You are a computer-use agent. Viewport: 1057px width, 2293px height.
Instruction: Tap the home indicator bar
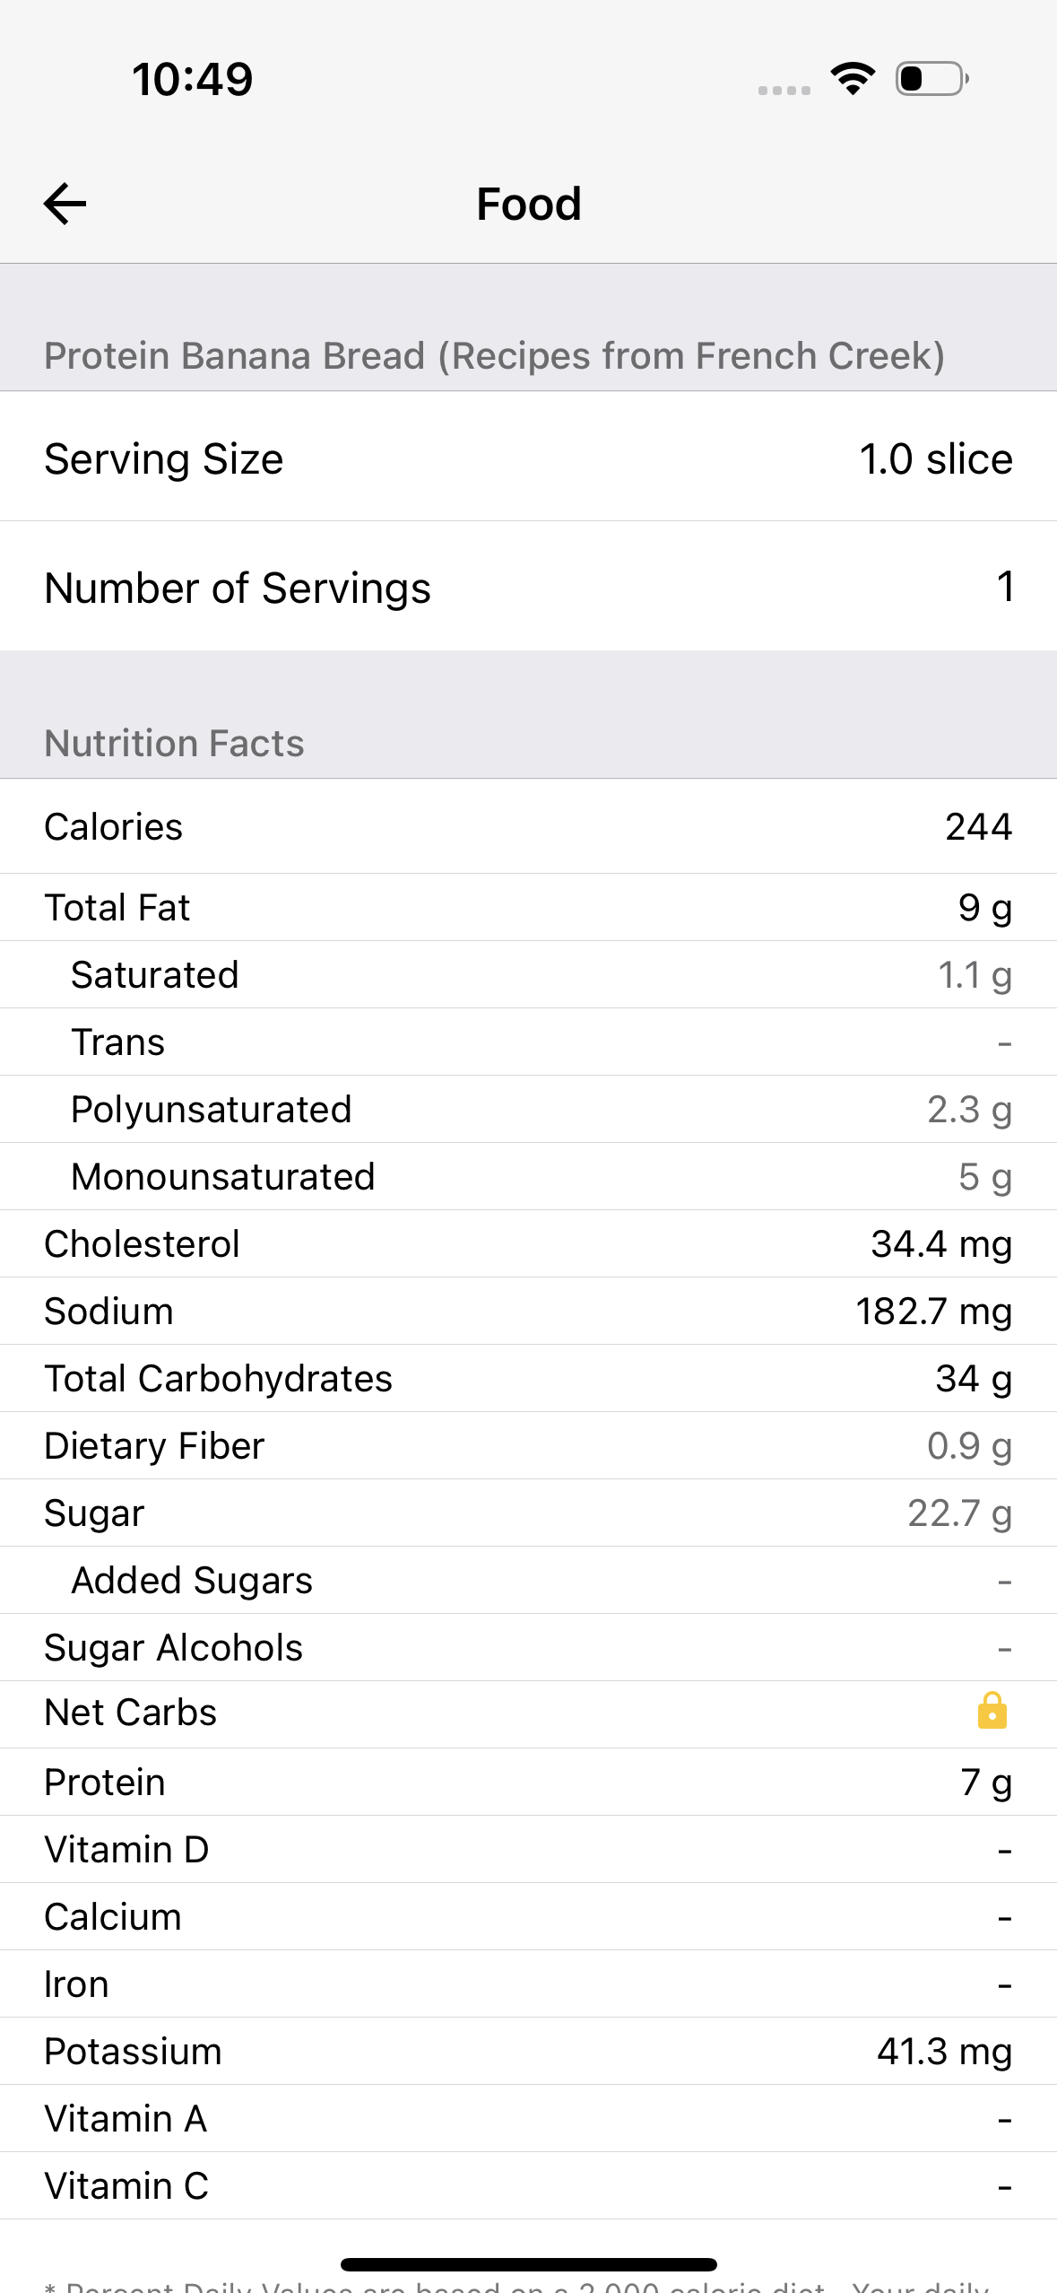click(x=529, y=2264)
